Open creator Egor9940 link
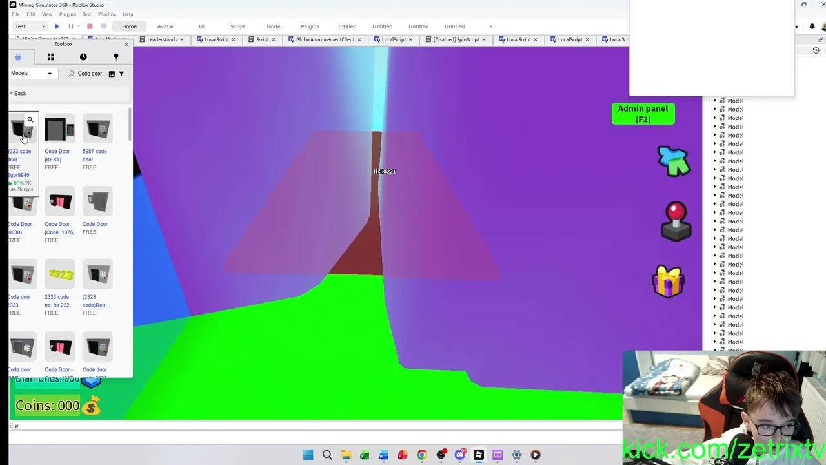This screenshot has width=826, height=465. [x=19, y=175]
